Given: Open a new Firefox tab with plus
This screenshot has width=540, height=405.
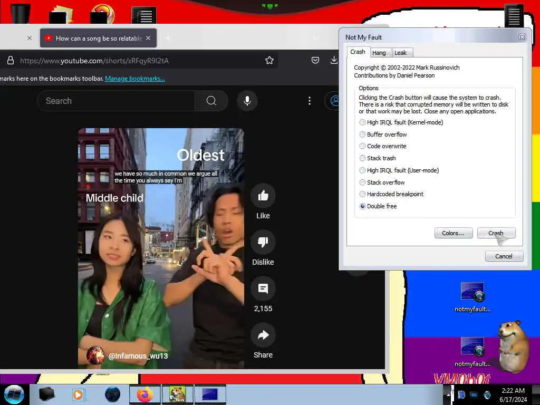Looking at the screenshot, I should point(168,38).
